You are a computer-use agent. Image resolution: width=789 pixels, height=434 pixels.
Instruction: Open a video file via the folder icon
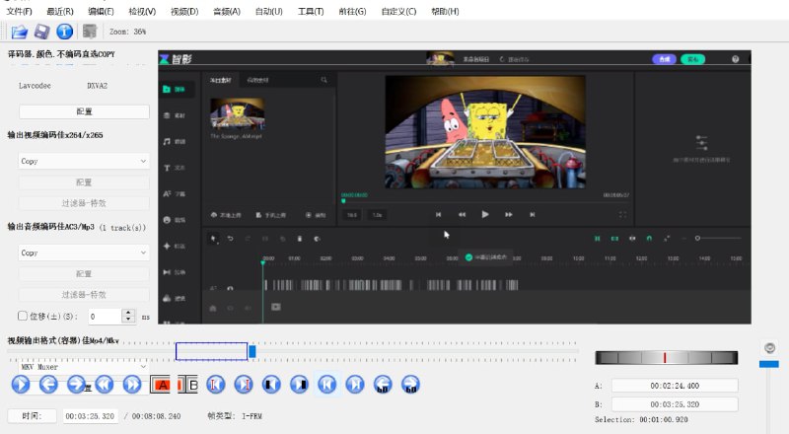click(20, 32)
